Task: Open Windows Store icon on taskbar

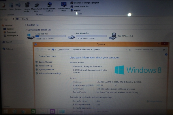Action: point(33,112)
